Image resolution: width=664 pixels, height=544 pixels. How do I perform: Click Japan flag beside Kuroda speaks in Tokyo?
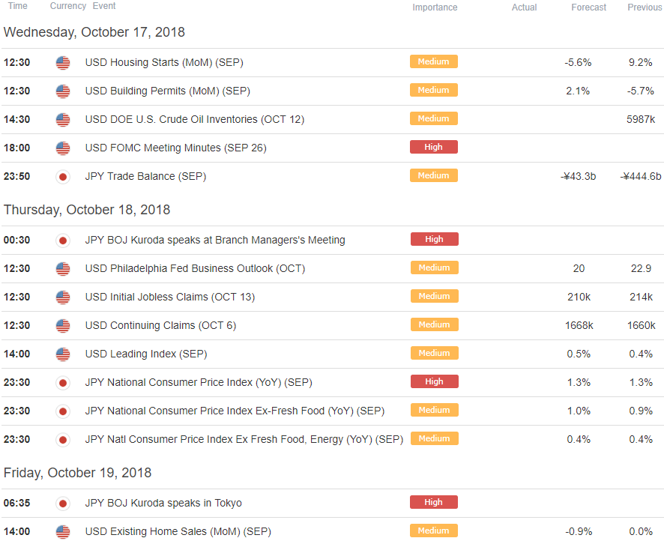[63, 504]
